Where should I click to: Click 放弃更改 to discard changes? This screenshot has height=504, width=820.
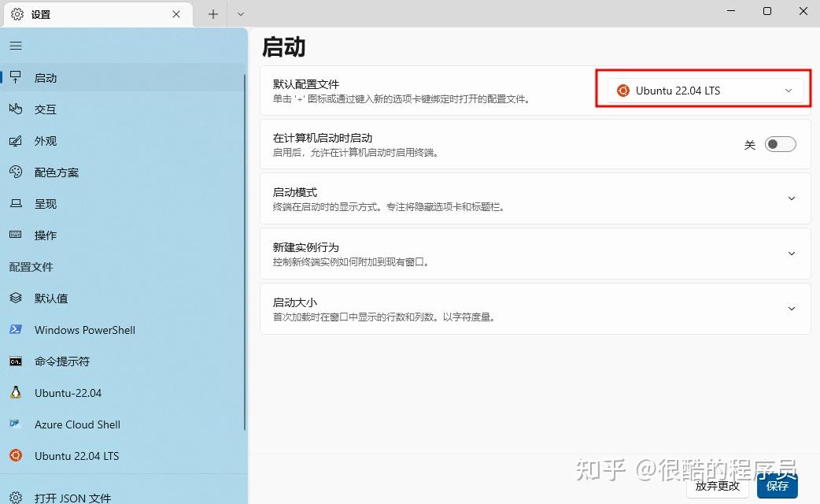[x=717, y=487]
